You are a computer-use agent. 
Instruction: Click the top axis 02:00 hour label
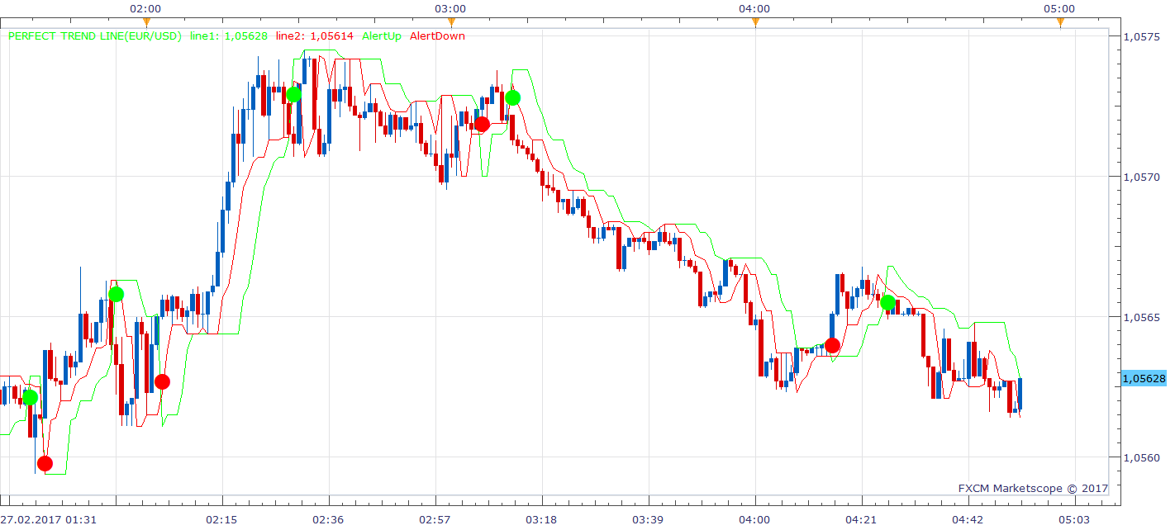click(145, 9)
